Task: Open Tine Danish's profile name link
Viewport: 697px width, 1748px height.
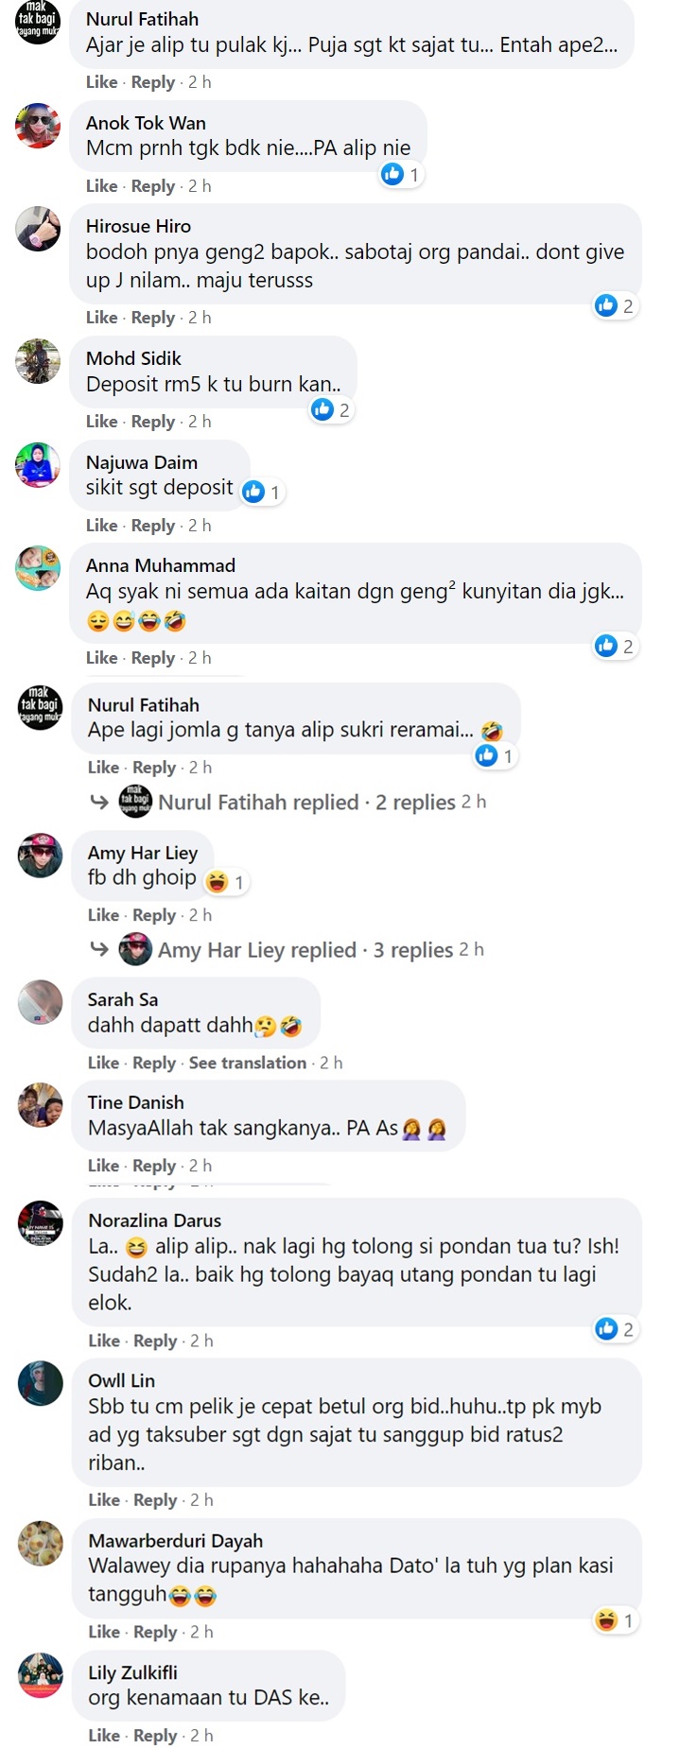Action: pos(136,1102)
